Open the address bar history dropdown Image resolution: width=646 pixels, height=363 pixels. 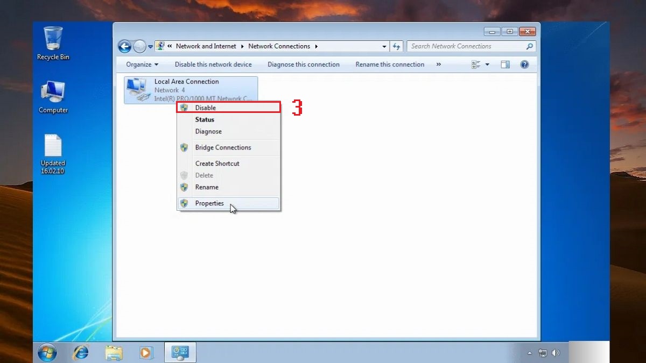point(384,47)
